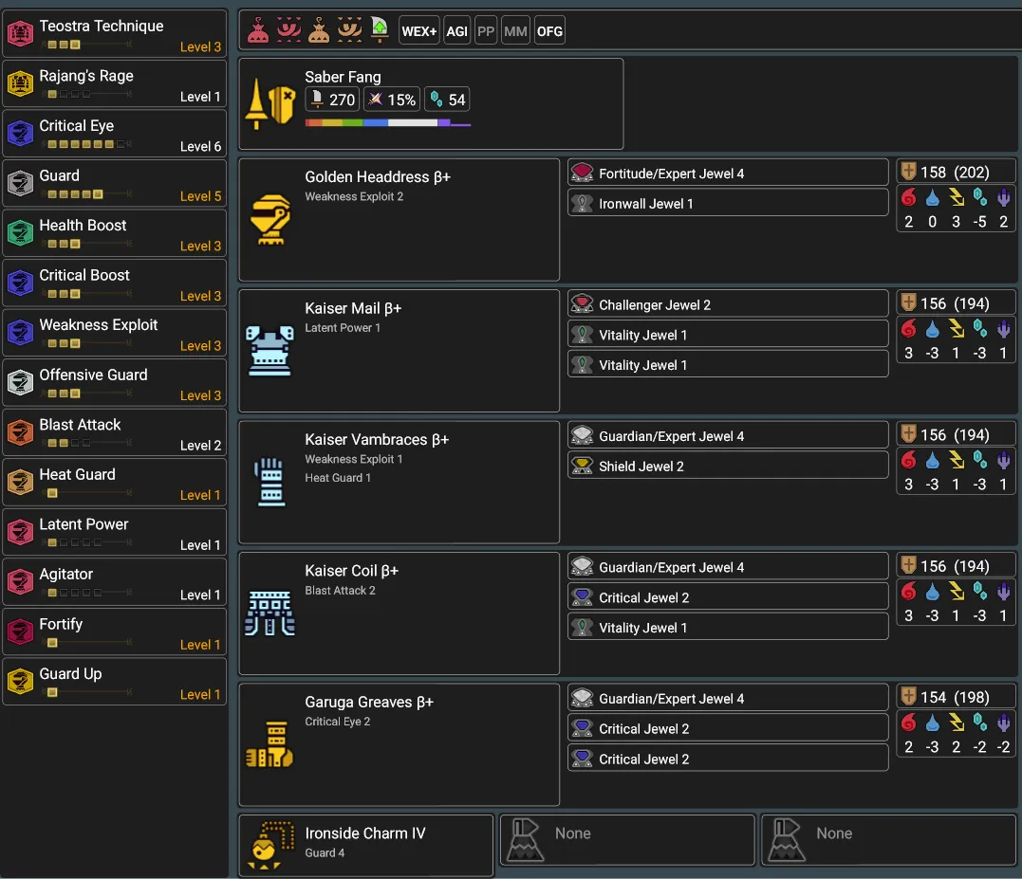The image size is (1022, 879).
Task: Toggle the AGI buff switch
Action: [456, 30]
